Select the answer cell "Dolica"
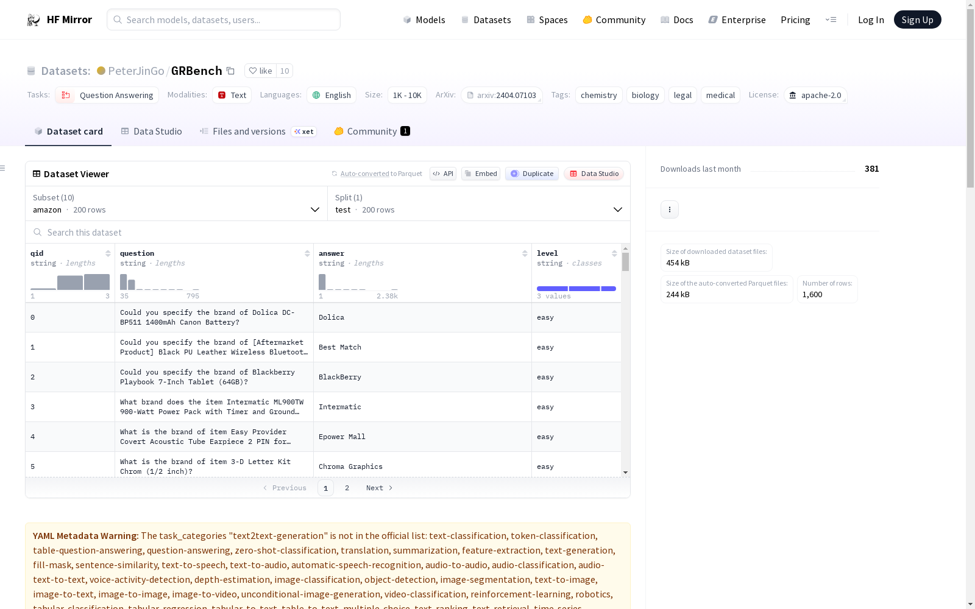 [x=422, y=317]
